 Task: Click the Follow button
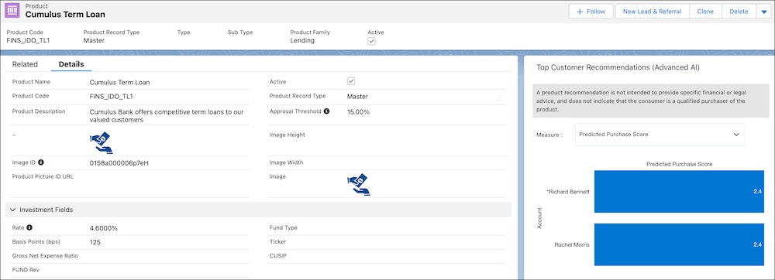click(x=591, y=12)
